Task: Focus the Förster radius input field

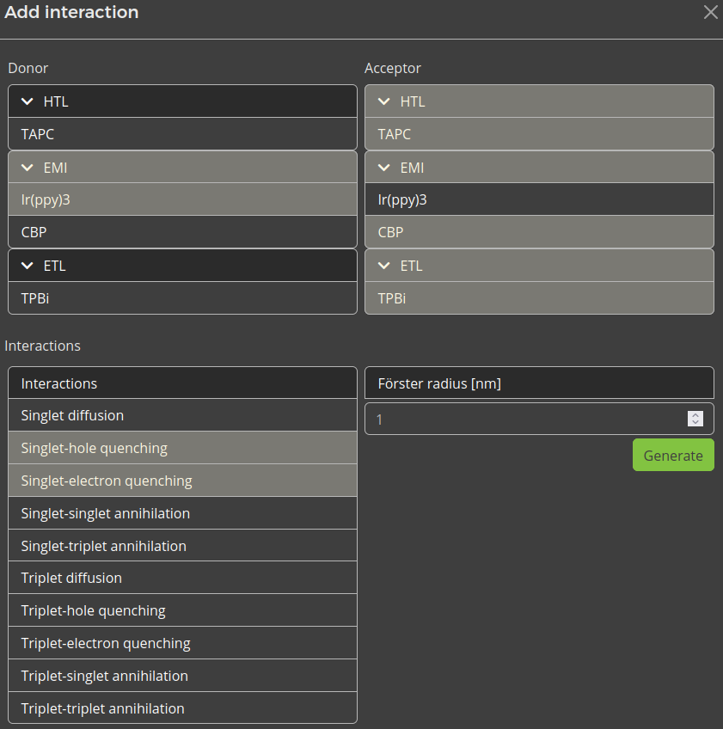Action: [x=524, y=419]
